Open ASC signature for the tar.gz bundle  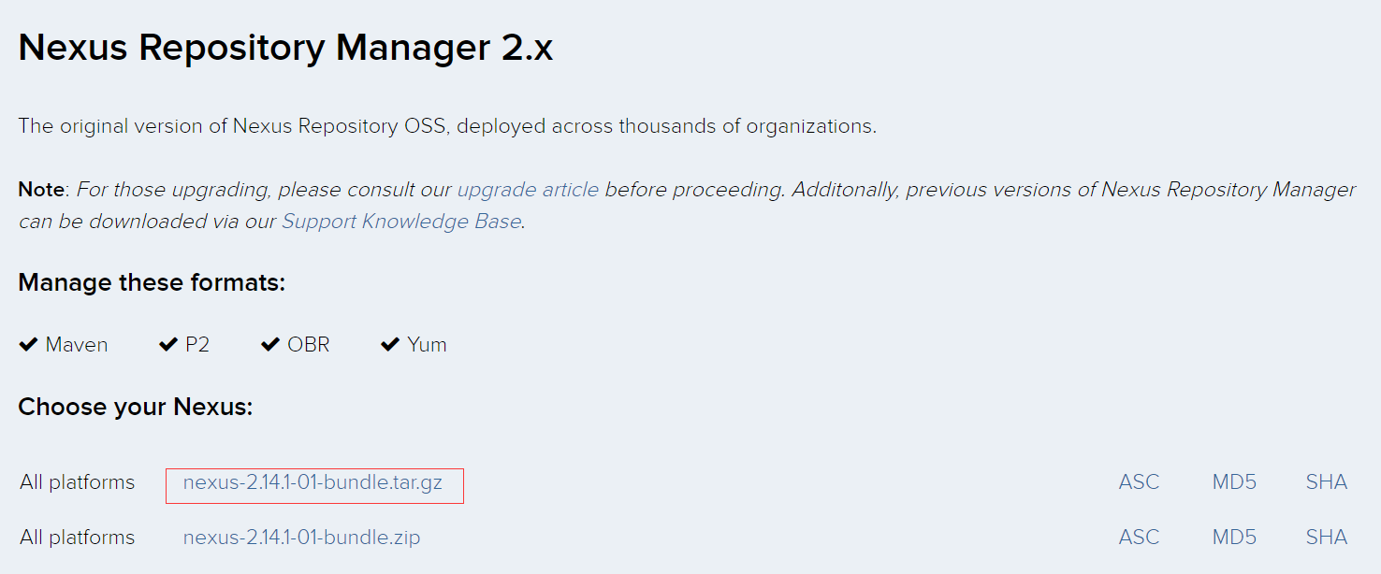1139,482
